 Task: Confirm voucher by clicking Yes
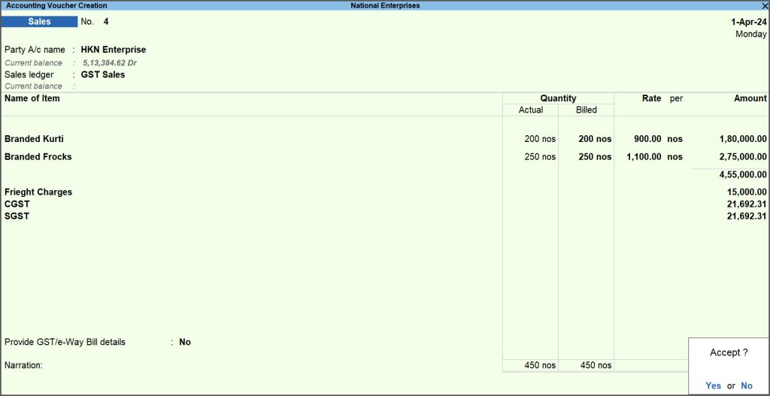click(713, 385)
